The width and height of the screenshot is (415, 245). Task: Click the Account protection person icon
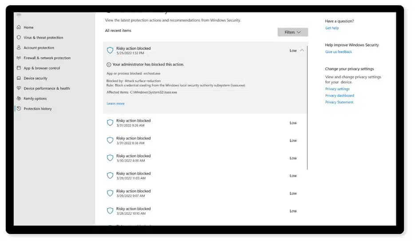tap(19, 47)
